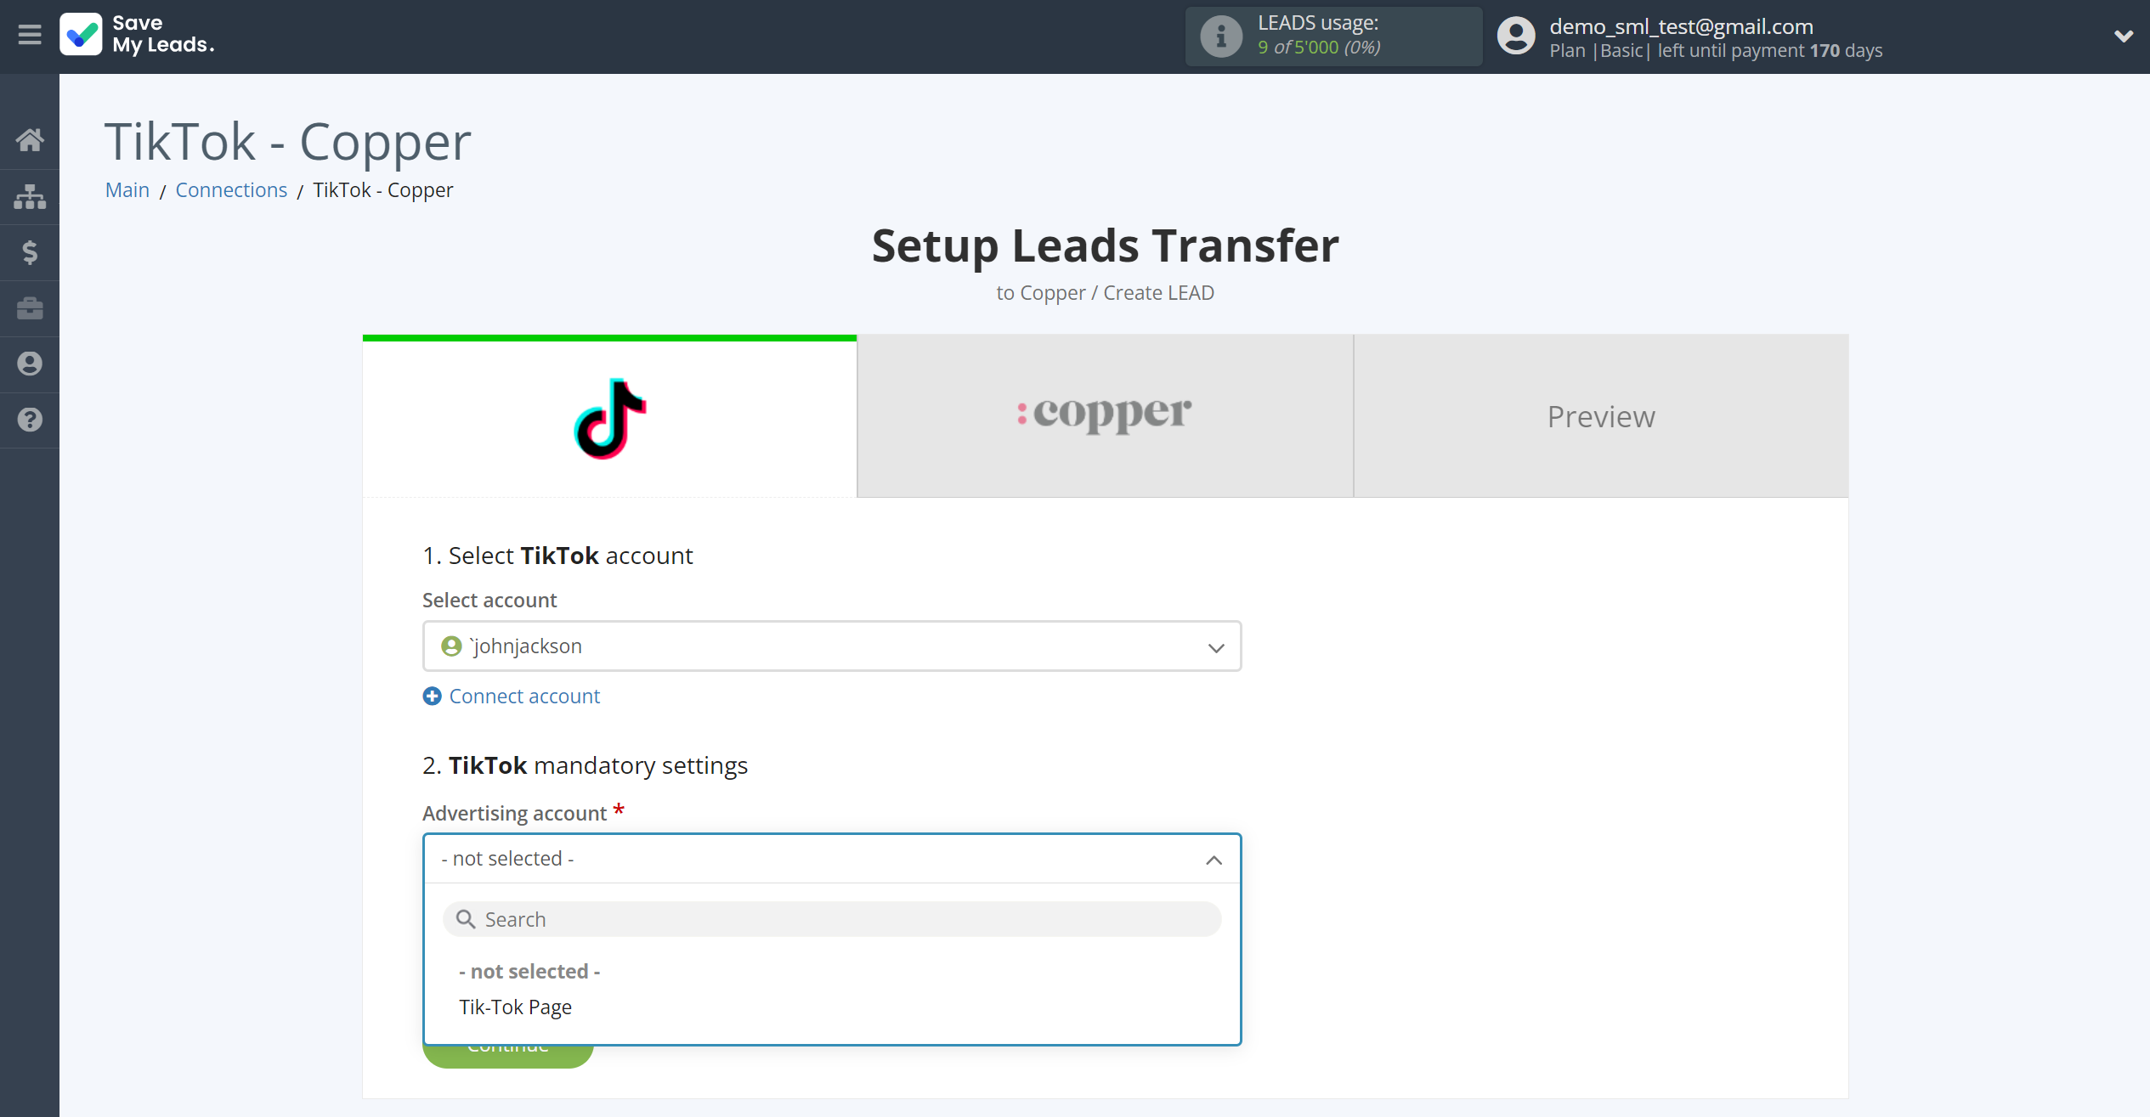
Task: Collapse the Advertising account dropdown
Action: pyautogui.click(x=1213, y=857)
